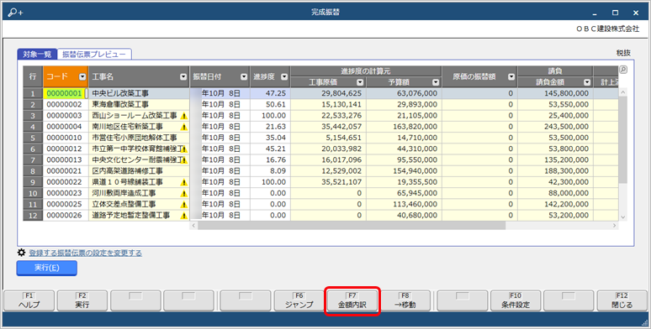Screen dimensions: 651x329
Task: Click progress value 8.09
Action: click(270, 171)
